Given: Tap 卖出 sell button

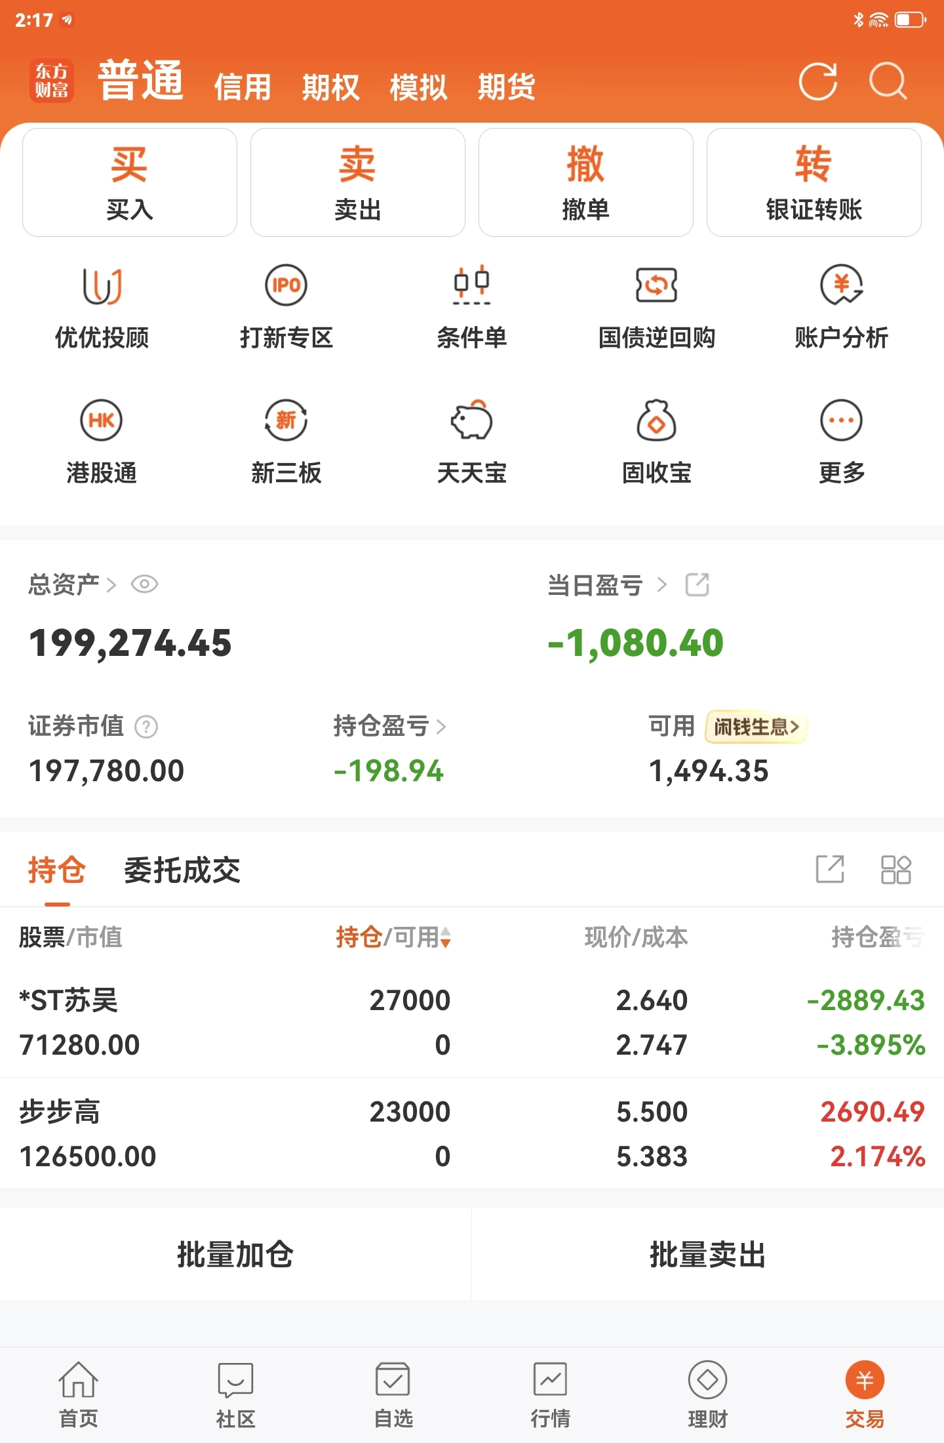Looking at the screenshot, I should (x=358, y=182).
